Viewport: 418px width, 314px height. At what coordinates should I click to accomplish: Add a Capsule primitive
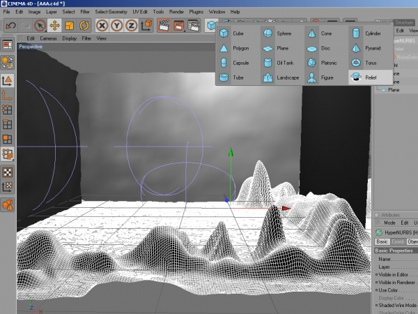coord(238,63)
